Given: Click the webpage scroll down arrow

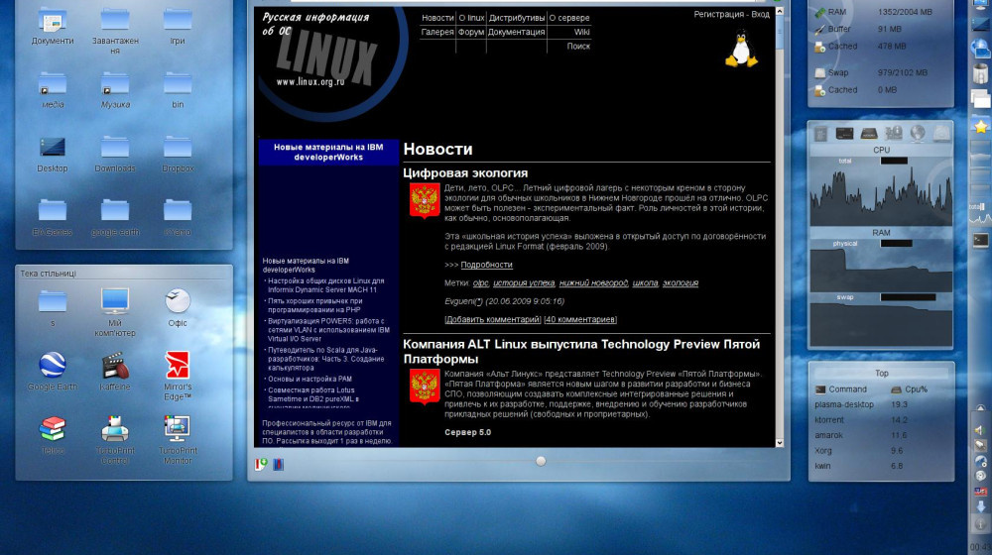Looking at the screenshot, I should [780, 442].
